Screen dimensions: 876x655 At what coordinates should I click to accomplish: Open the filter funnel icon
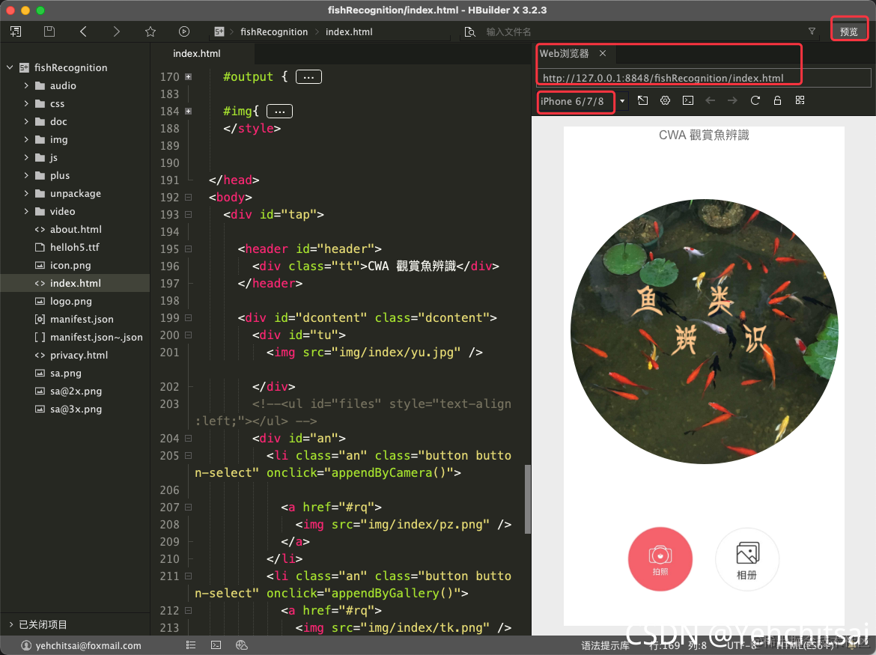tap(812, 31)
